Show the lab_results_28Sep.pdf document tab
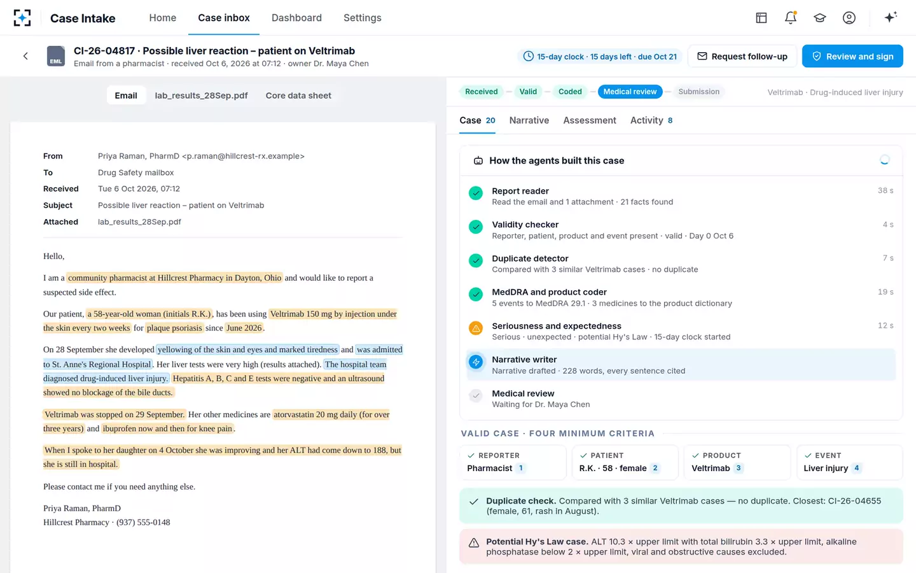 point(202,95)
